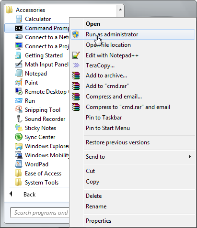Click the Notepad++ icon beside Edit
Viewport: 197px width, 228px height.
76,55
